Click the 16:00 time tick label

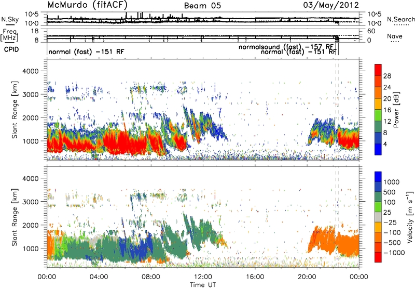[255, 277]
